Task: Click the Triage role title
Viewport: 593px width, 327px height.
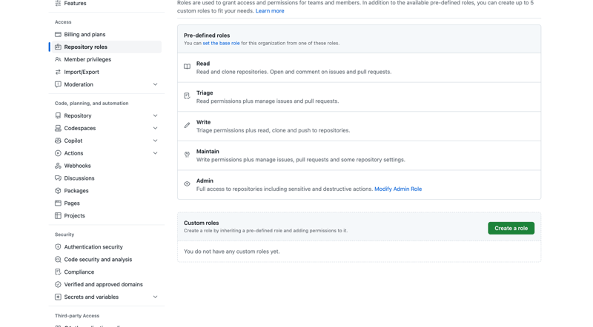Action: coord(205,93)
